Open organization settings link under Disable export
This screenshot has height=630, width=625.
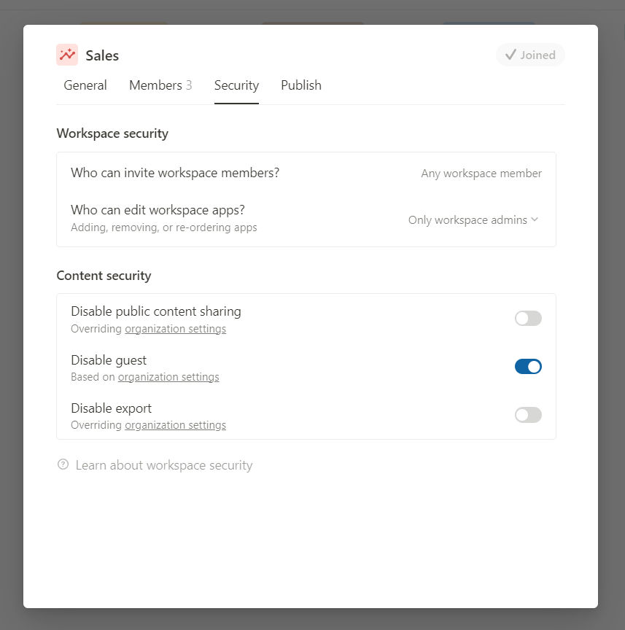(x=175, y=425)
